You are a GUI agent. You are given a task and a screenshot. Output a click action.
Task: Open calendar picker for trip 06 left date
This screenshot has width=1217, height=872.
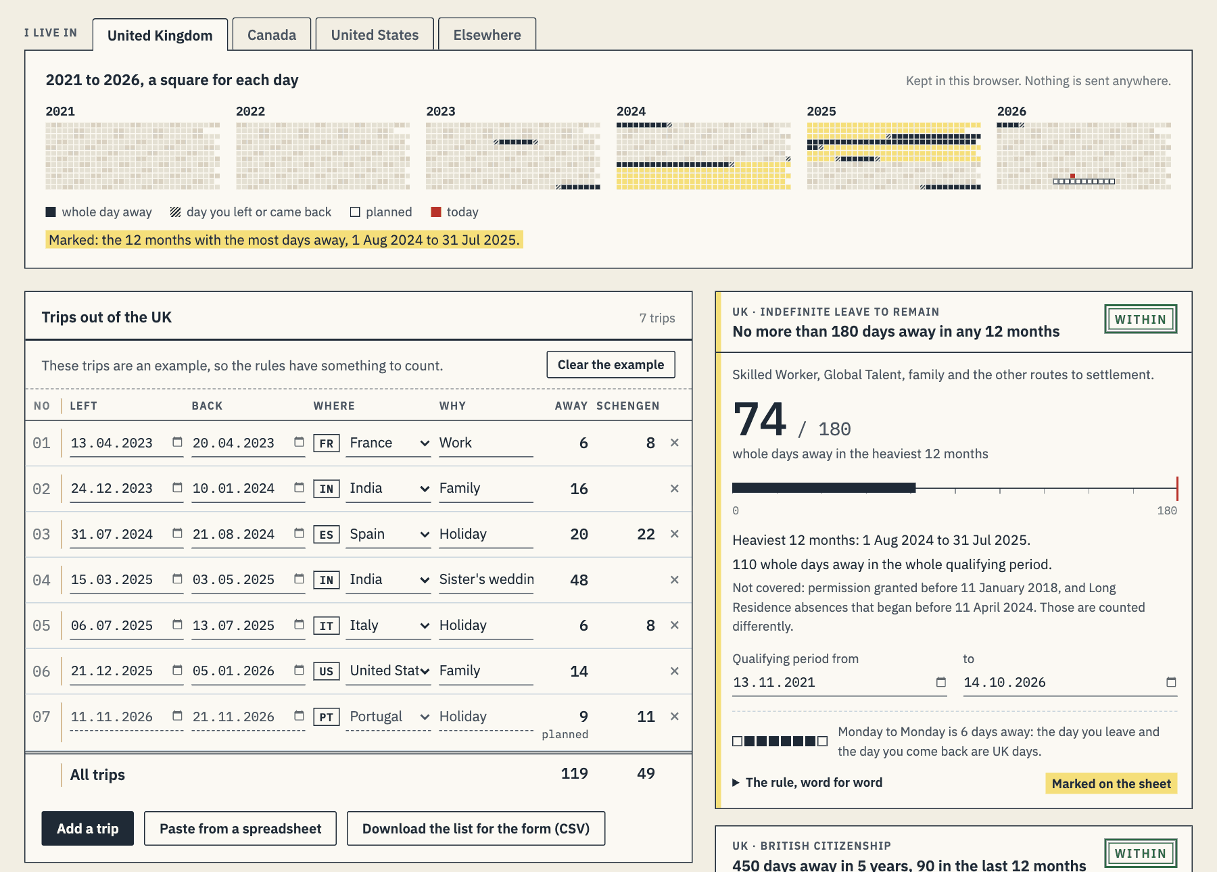coord(177,670)
